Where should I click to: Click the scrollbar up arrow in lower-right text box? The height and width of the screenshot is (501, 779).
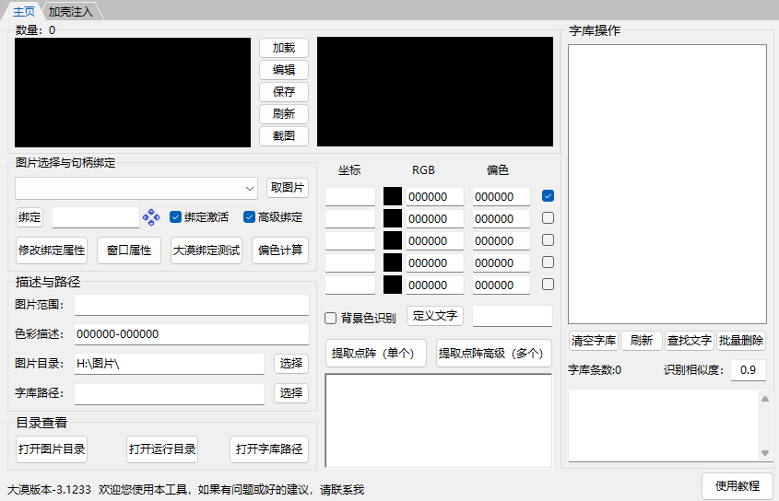[765, 399]
